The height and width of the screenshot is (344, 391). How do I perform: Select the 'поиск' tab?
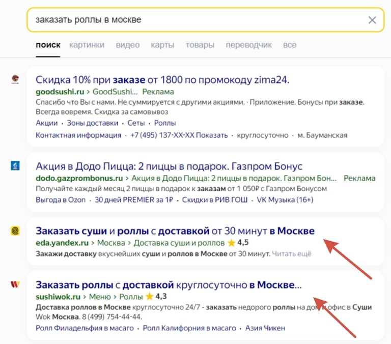pyautogui.click(x=48, y=45)
